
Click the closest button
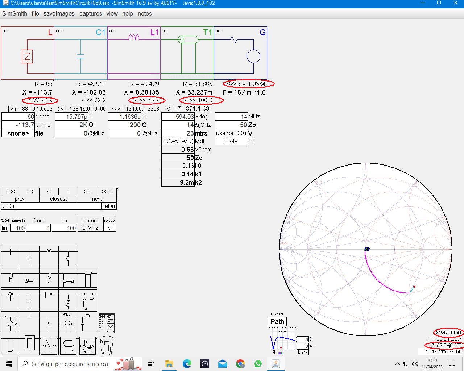coord(59,199)
